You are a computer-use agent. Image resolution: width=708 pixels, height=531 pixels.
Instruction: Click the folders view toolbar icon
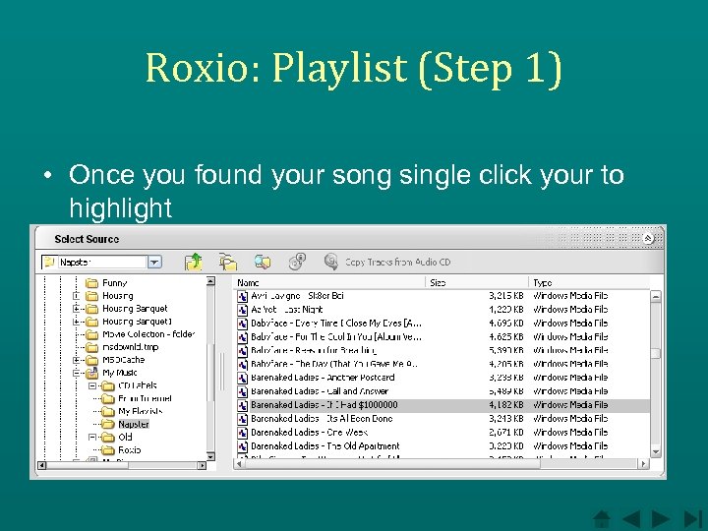tap(228, 262)
